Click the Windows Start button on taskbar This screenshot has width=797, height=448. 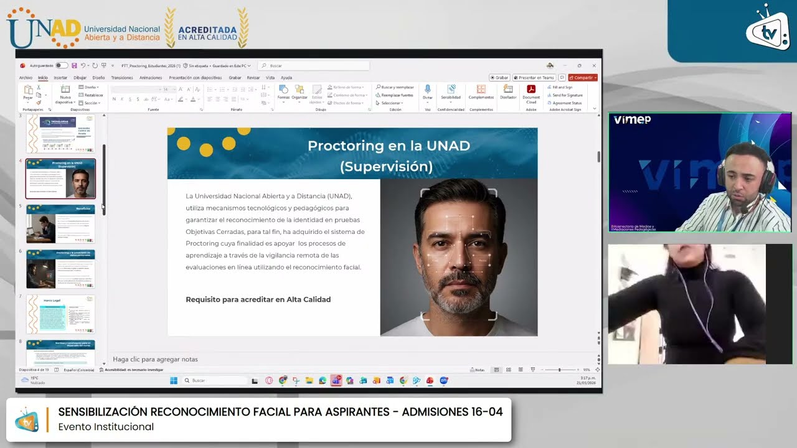[x=174, y=380]
